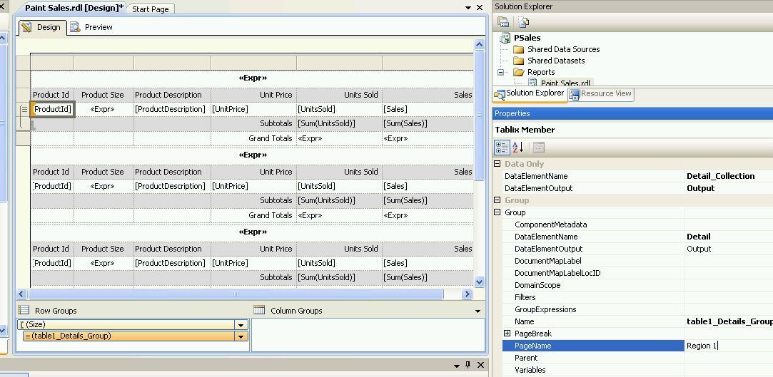Open the Start Page tab

(151, 9)
